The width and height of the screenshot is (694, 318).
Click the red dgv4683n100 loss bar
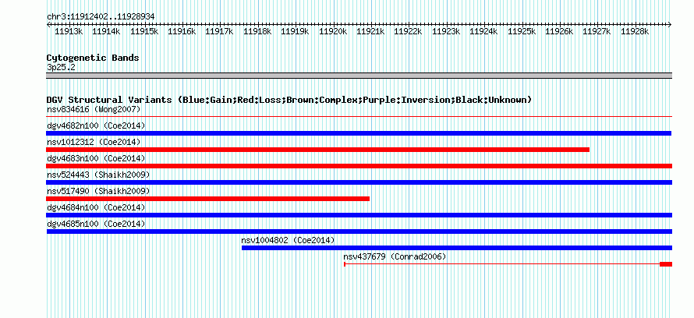[359, 166]
